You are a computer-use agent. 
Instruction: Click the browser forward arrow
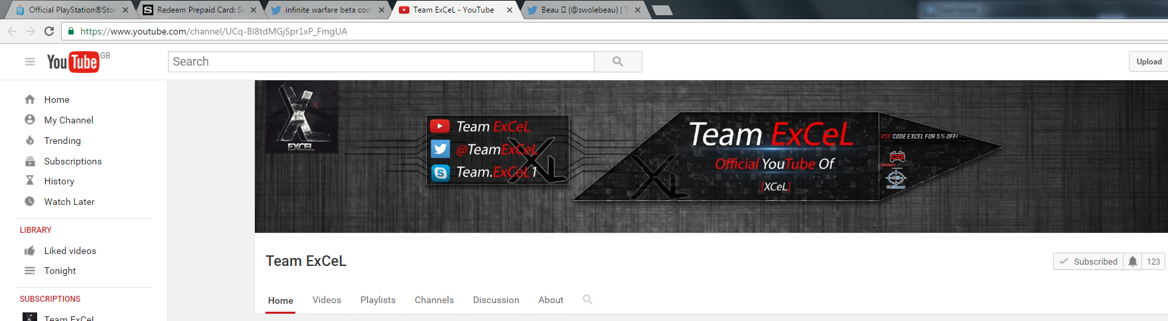[x=31, y=31]
